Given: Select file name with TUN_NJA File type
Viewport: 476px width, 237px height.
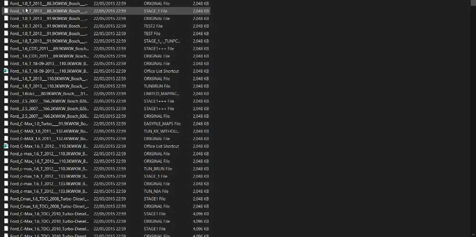Looking at the screenshot, I should (x=49, y=191).
